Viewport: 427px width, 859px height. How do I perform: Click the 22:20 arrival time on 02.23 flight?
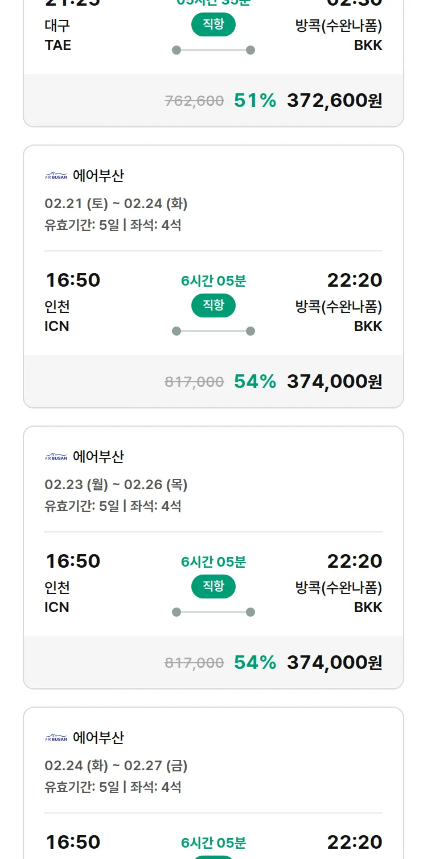pos(355,561)
